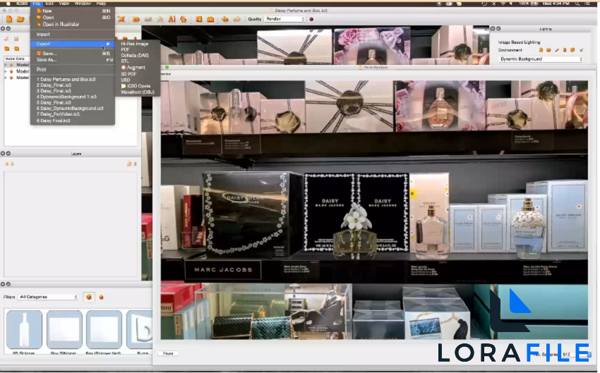This screenshot has width=600, height=373.
Task: Choose Open in Illustrator
Action: [x=72, y=24]
